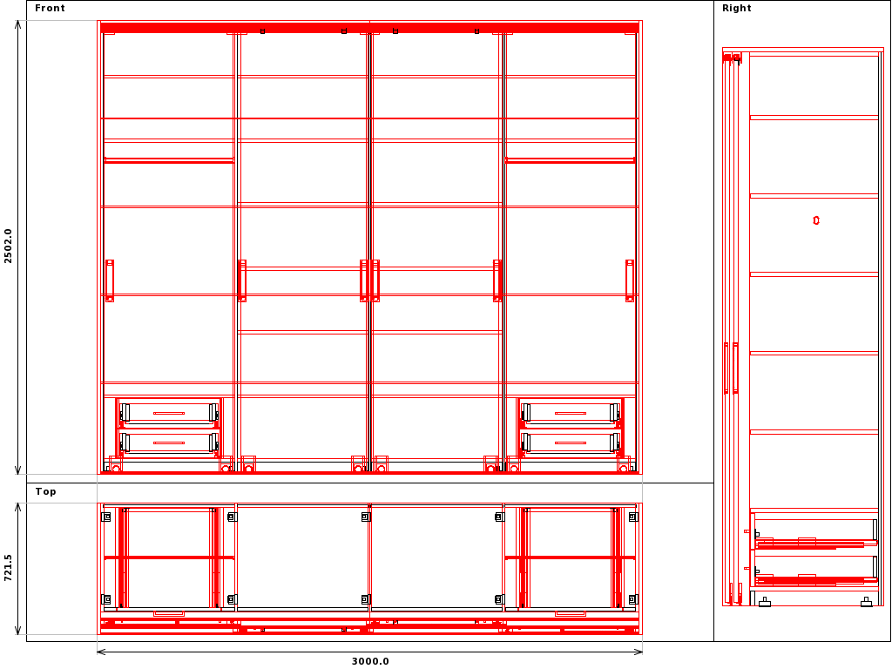Viewport: 892px width, 669px height.
Task: Select the lower right drawer in Front view
Action: tap(571, 443)
